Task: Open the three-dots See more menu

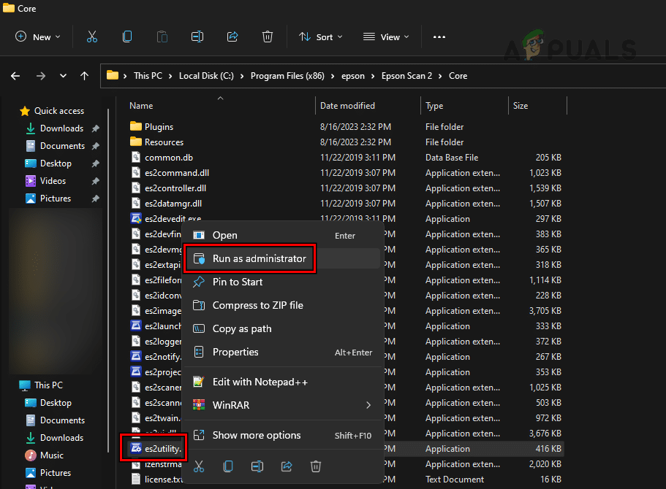Action: coord(439,36)
